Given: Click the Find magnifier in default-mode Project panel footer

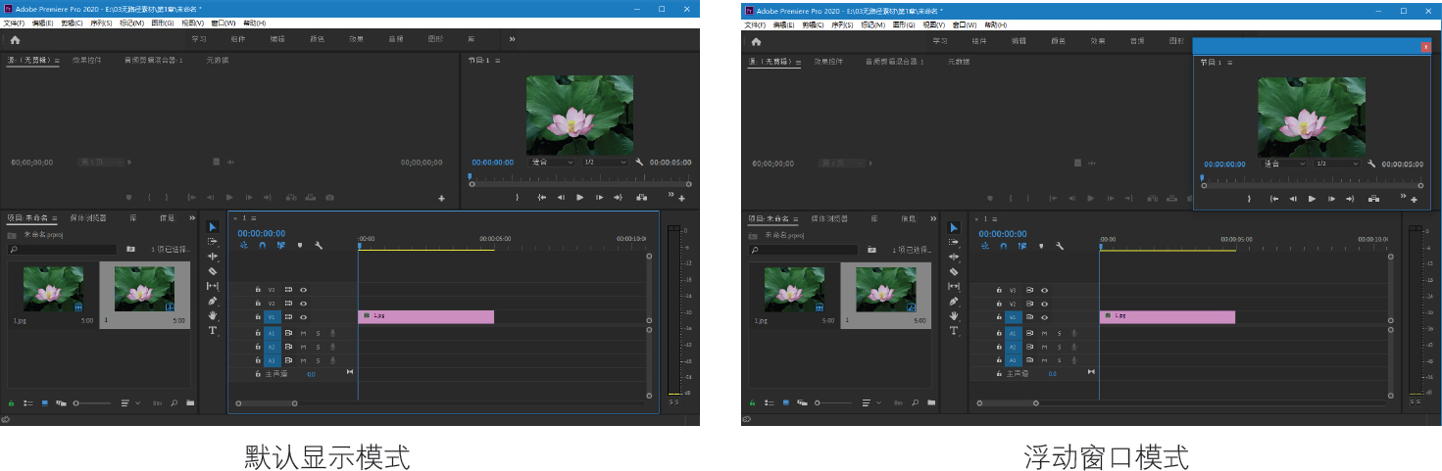Looking at the screenshot, I should (x=174, y=402).
